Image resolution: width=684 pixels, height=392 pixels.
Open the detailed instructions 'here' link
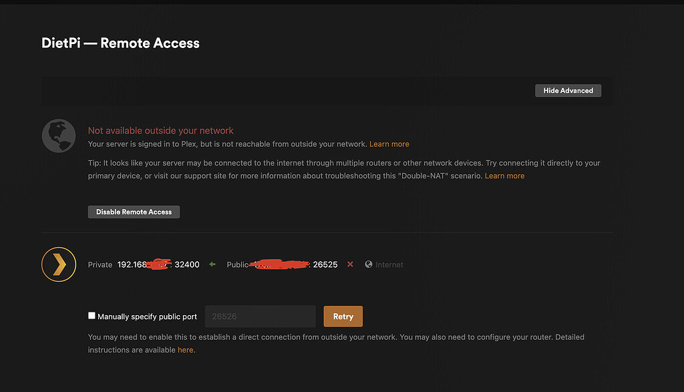(x=185, y=349)
